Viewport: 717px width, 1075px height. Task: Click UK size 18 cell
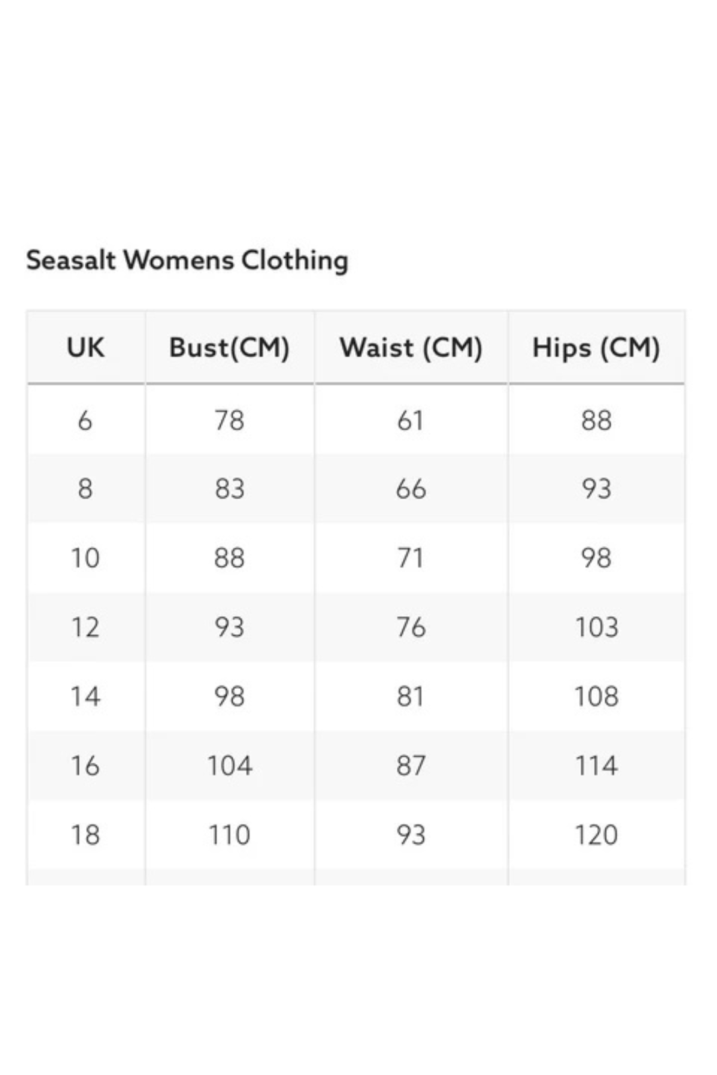tap(85, 835)
